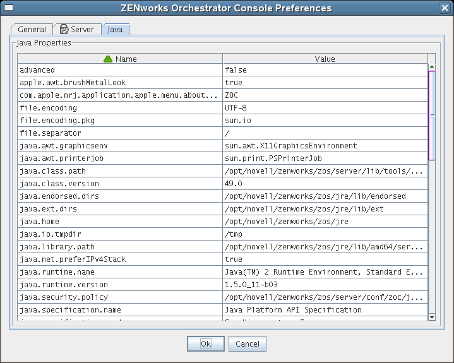Select the java.net.preferIPv4Stack row

(x=120, y=259)
